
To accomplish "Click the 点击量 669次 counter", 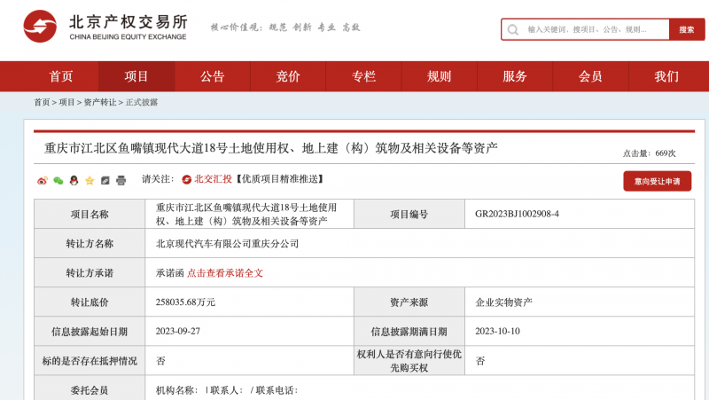I will pos(650,153).
